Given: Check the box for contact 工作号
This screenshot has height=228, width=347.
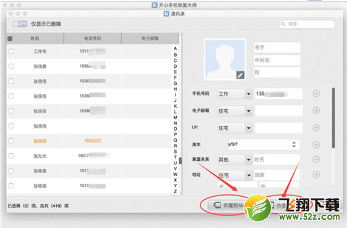Looking at the screenshot, I should [x=11, y=51].
